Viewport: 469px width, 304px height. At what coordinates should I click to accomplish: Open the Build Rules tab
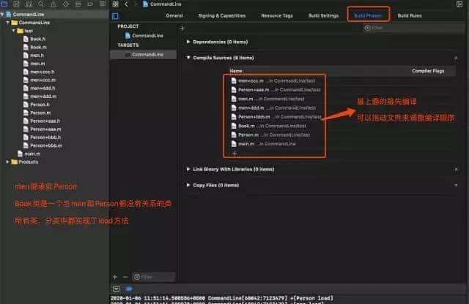tap(410, 15)
